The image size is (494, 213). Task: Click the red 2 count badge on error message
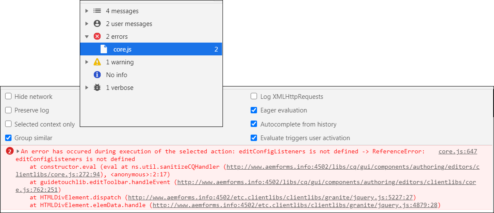[x=10, y=152]
